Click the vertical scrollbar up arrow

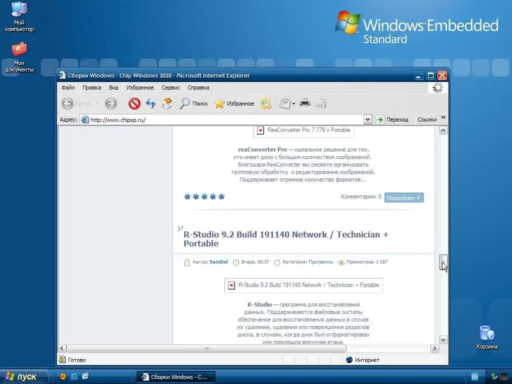tap(443, 130)
